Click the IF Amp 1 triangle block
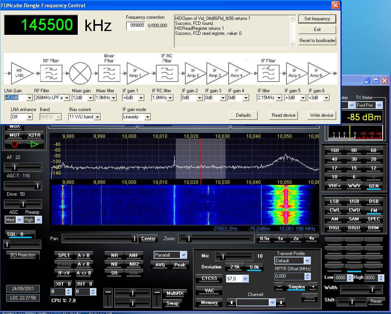 [x=137, y=73]
